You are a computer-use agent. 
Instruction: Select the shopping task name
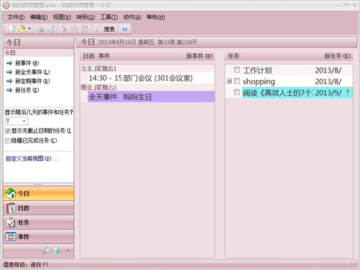258,81
